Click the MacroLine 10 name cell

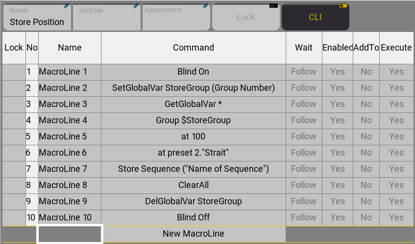coord(70,217)
